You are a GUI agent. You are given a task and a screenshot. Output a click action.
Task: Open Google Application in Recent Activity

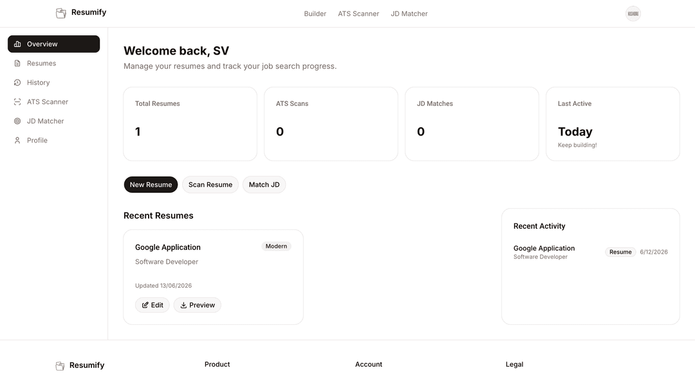click(x=544, y=248)
